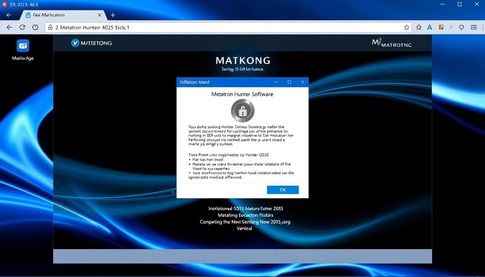Toggle the stop loading button

(35, 27)
